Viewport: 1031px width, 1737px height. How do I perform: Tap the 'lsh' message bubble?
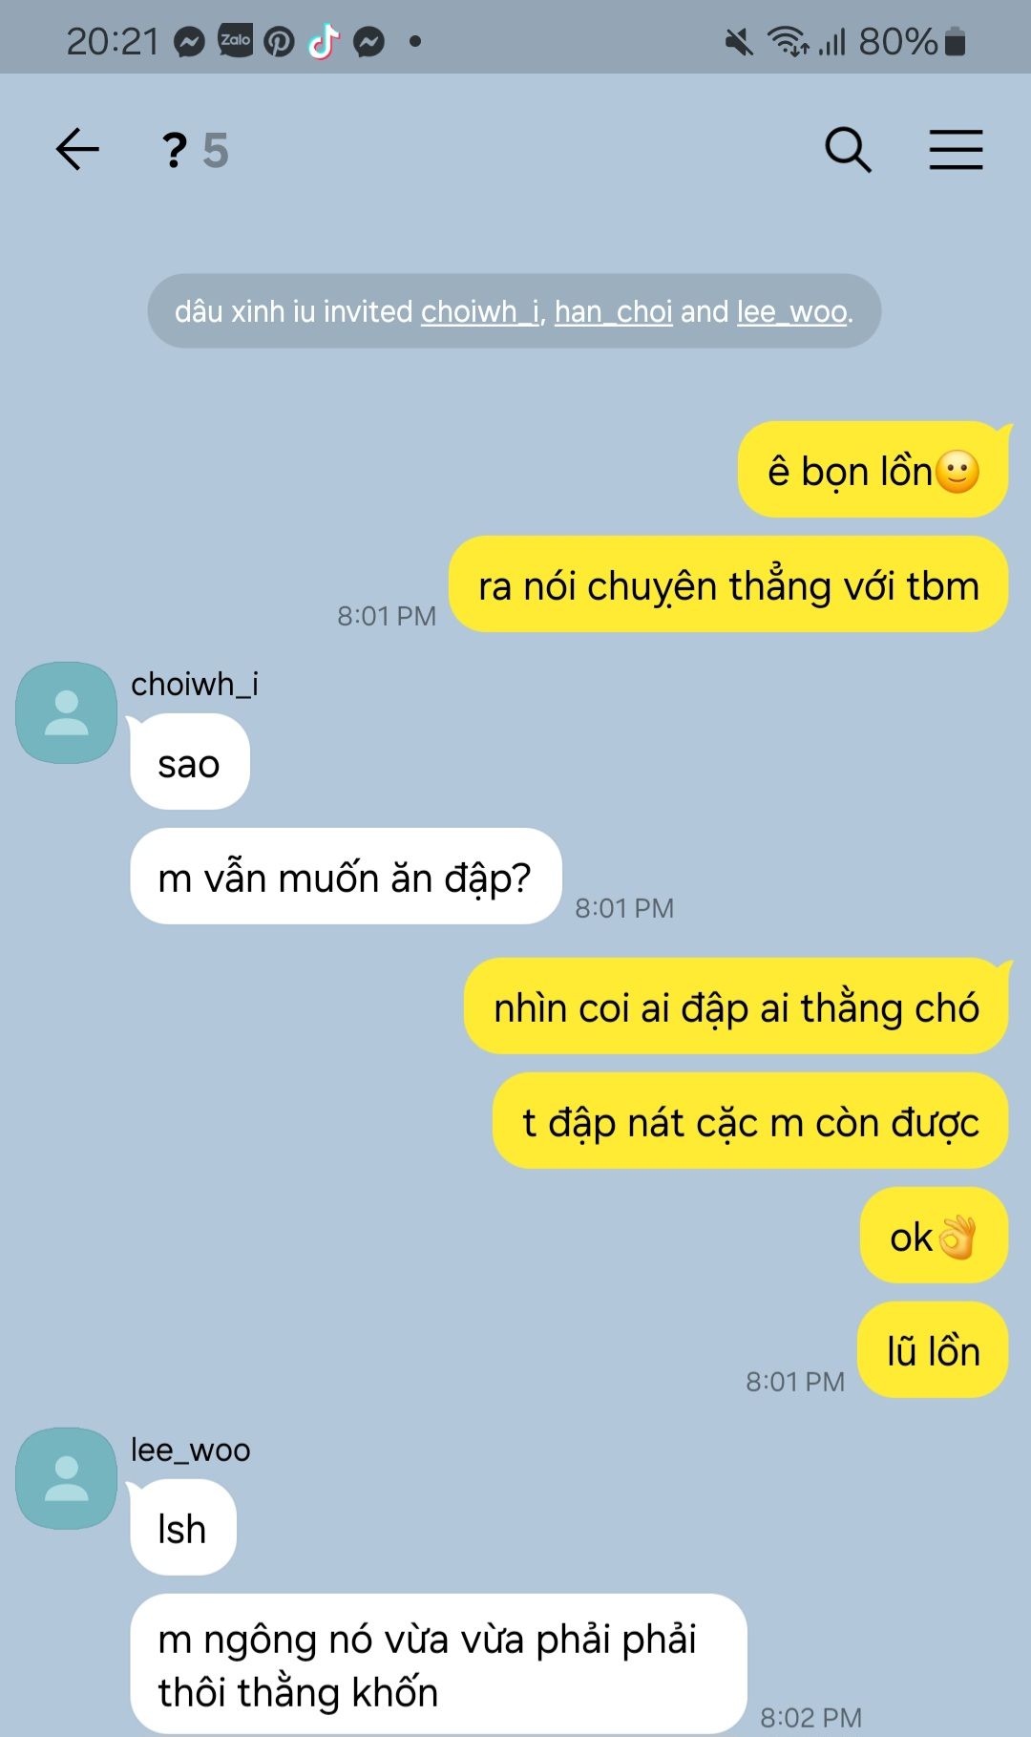click(x=183, y=1527)
